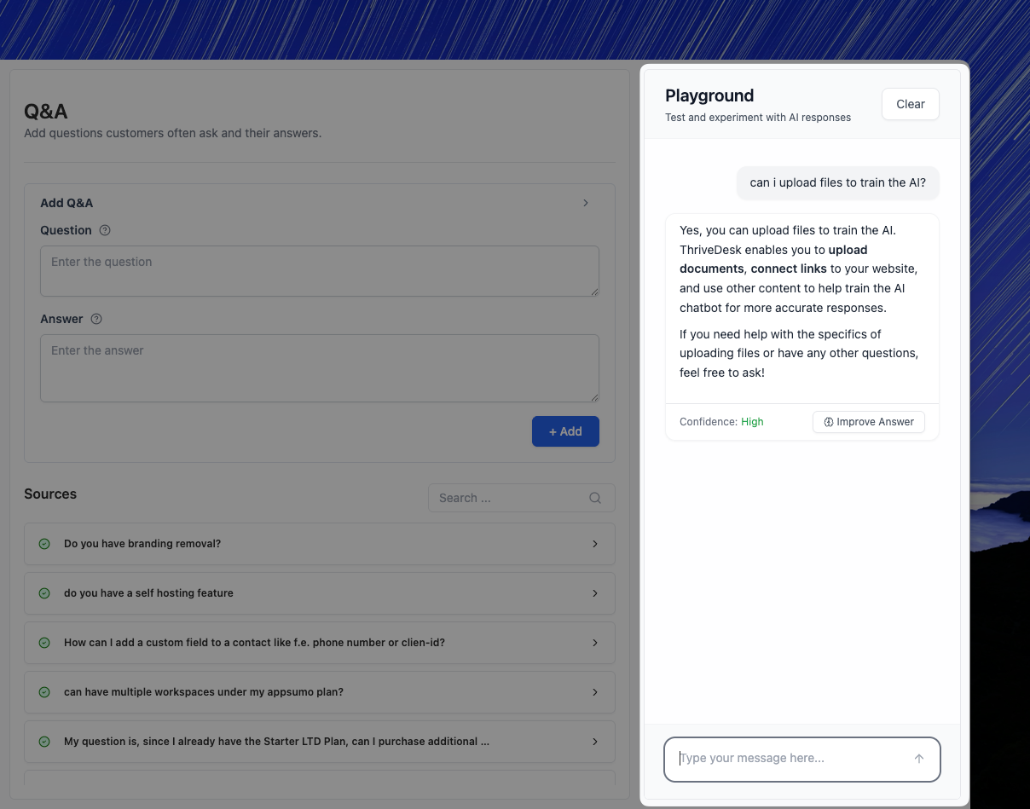Click green check icon beside self hosting feature

[44, 593]
